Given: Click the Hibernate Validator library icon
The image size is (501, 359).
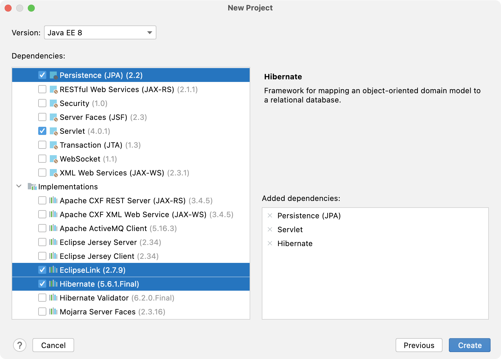Looking at the screenshot, I should tap(53, 298).
